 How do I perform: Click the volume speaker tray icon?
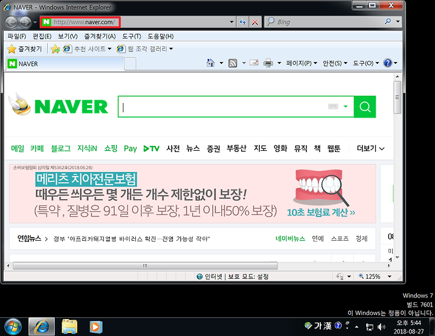pyautogui.click(x=382, y=327)
